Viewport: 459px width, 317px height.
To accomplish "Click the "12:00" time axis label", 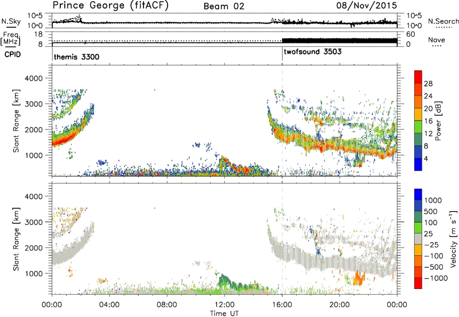I will (224, 305).
